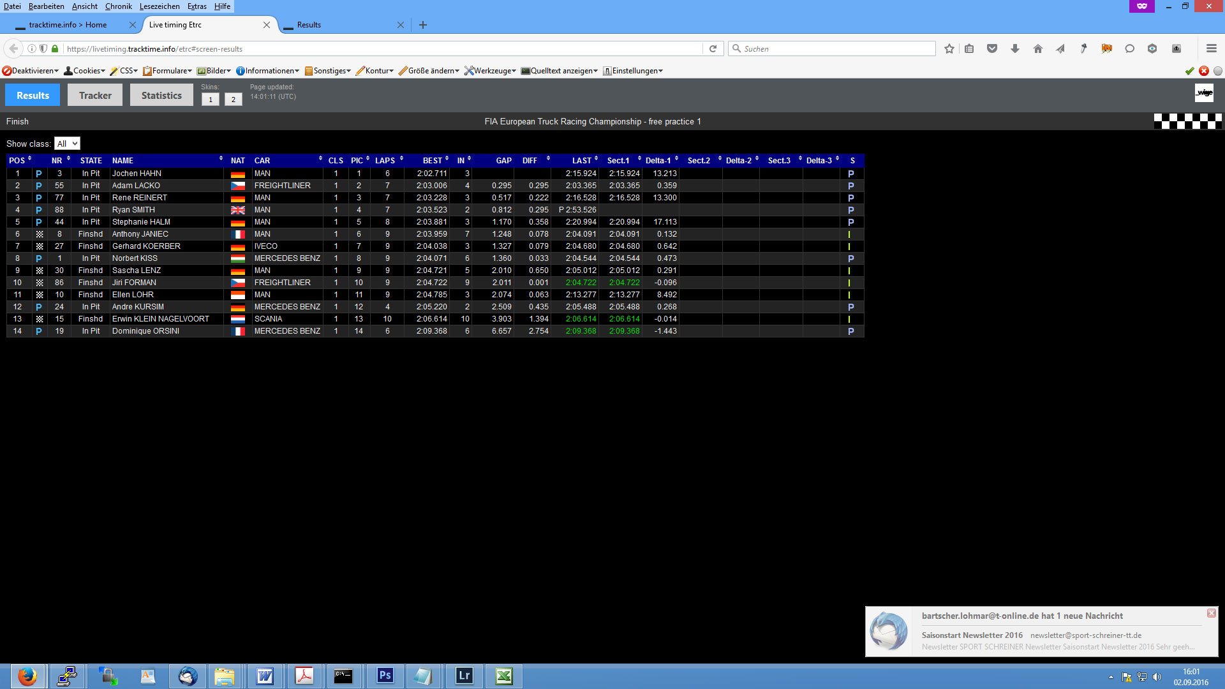
Task: Click the Suchen search field
Action: click(x=832, y=48)
